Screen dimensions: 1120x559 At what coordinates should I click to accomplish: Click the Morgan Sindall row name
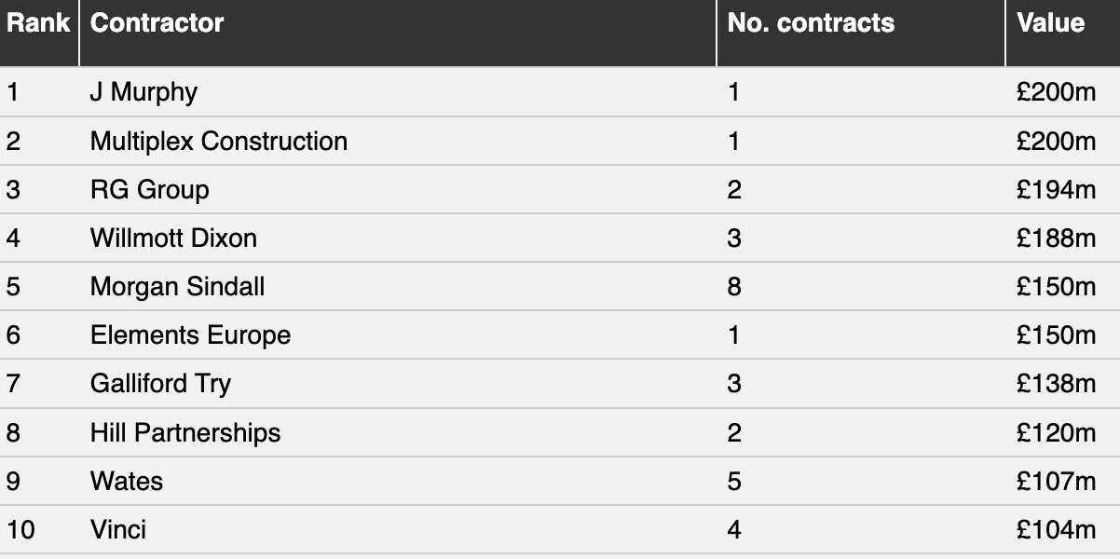[x=177, y=286]
